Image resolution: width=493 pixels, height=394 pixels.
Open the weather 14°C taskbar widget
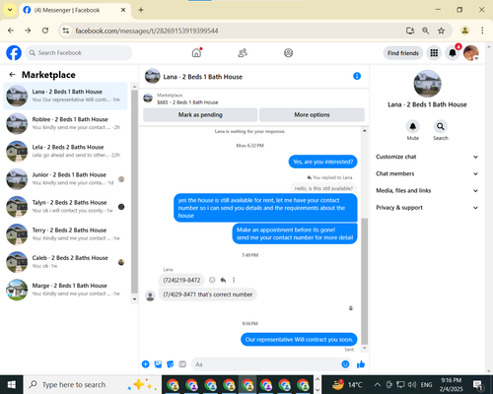coord(347,384)
